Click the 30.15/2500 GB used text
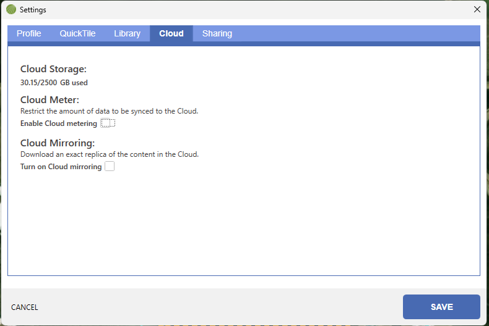This screenshot has width=489, height=326. click(x=54, y=82)
